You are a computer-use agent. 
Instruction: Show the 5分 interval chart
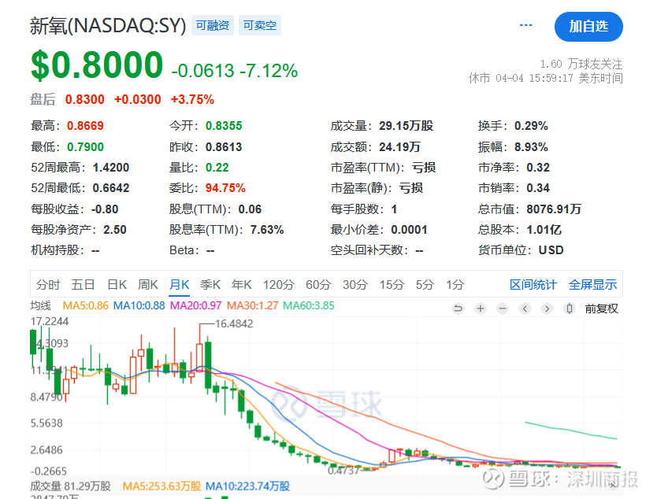pos(425,285)
